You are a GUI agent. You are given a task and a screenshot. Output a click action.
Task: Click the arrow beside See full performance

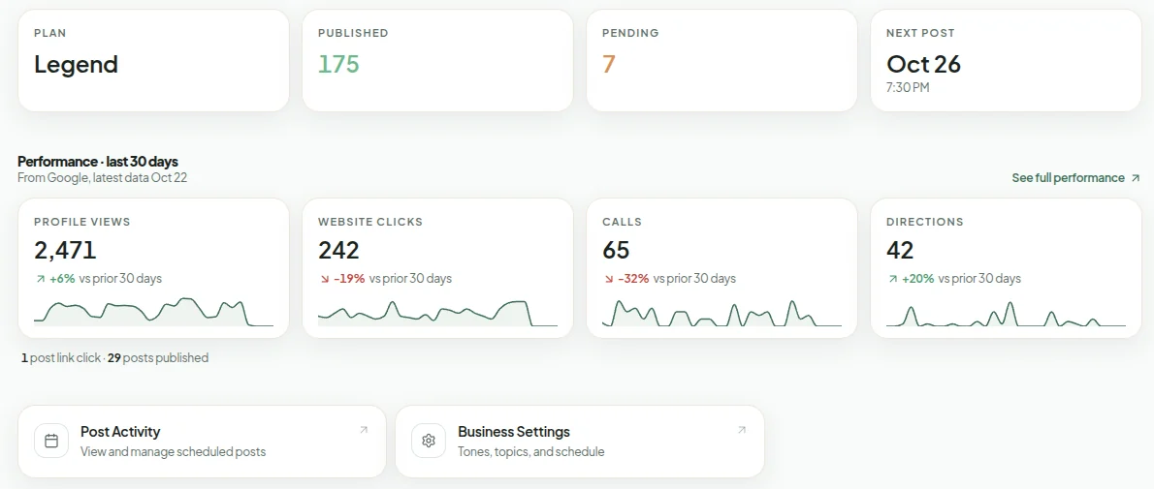[1135, 178]
